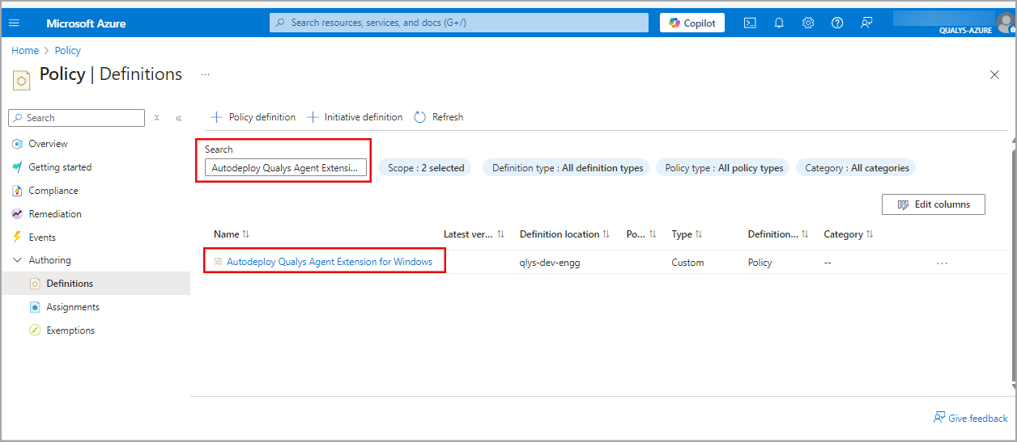
Task: Open Definition type filter dropdown
Action: pyautogui.click(x=567, y=168)
